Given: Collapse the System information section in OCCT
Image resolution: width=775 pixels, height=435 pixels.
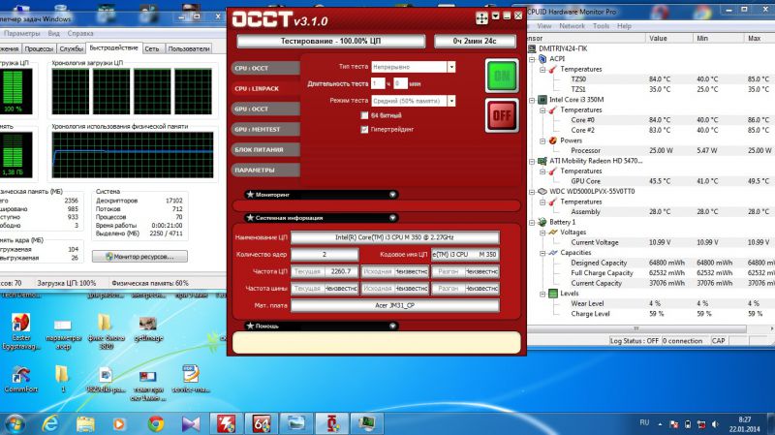Looking at the screenshot, I should 392,217.
